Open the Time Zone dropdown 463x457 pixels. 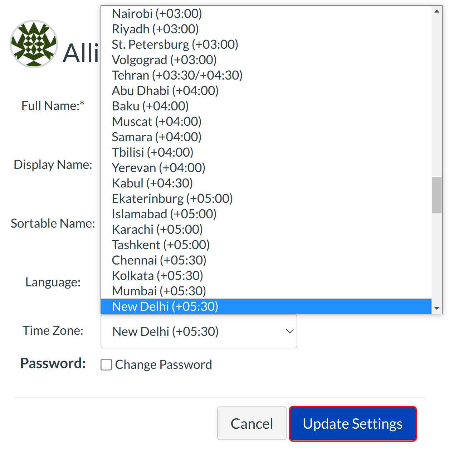tap(199, 332)
